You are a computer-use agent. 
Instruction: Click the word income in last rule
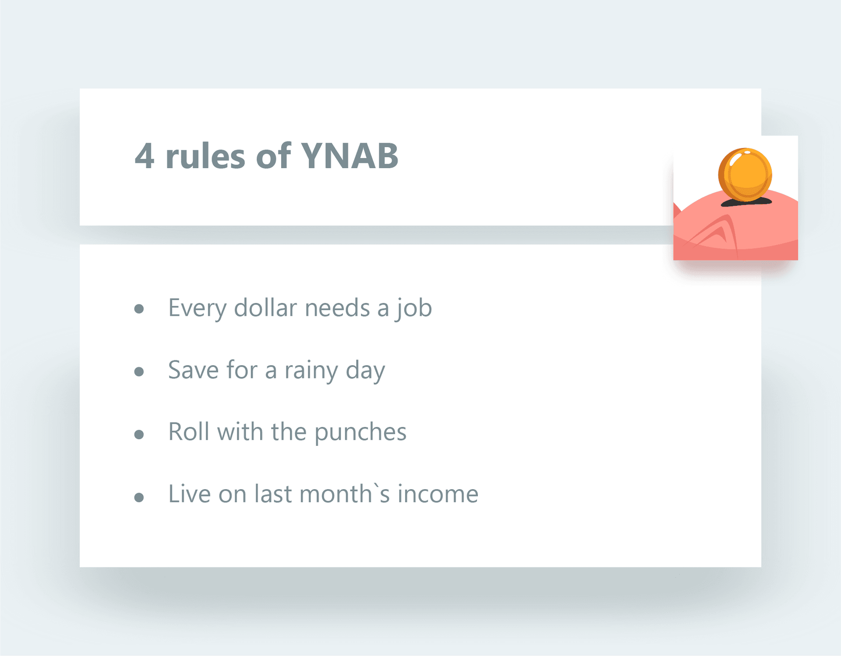[438, 494]
